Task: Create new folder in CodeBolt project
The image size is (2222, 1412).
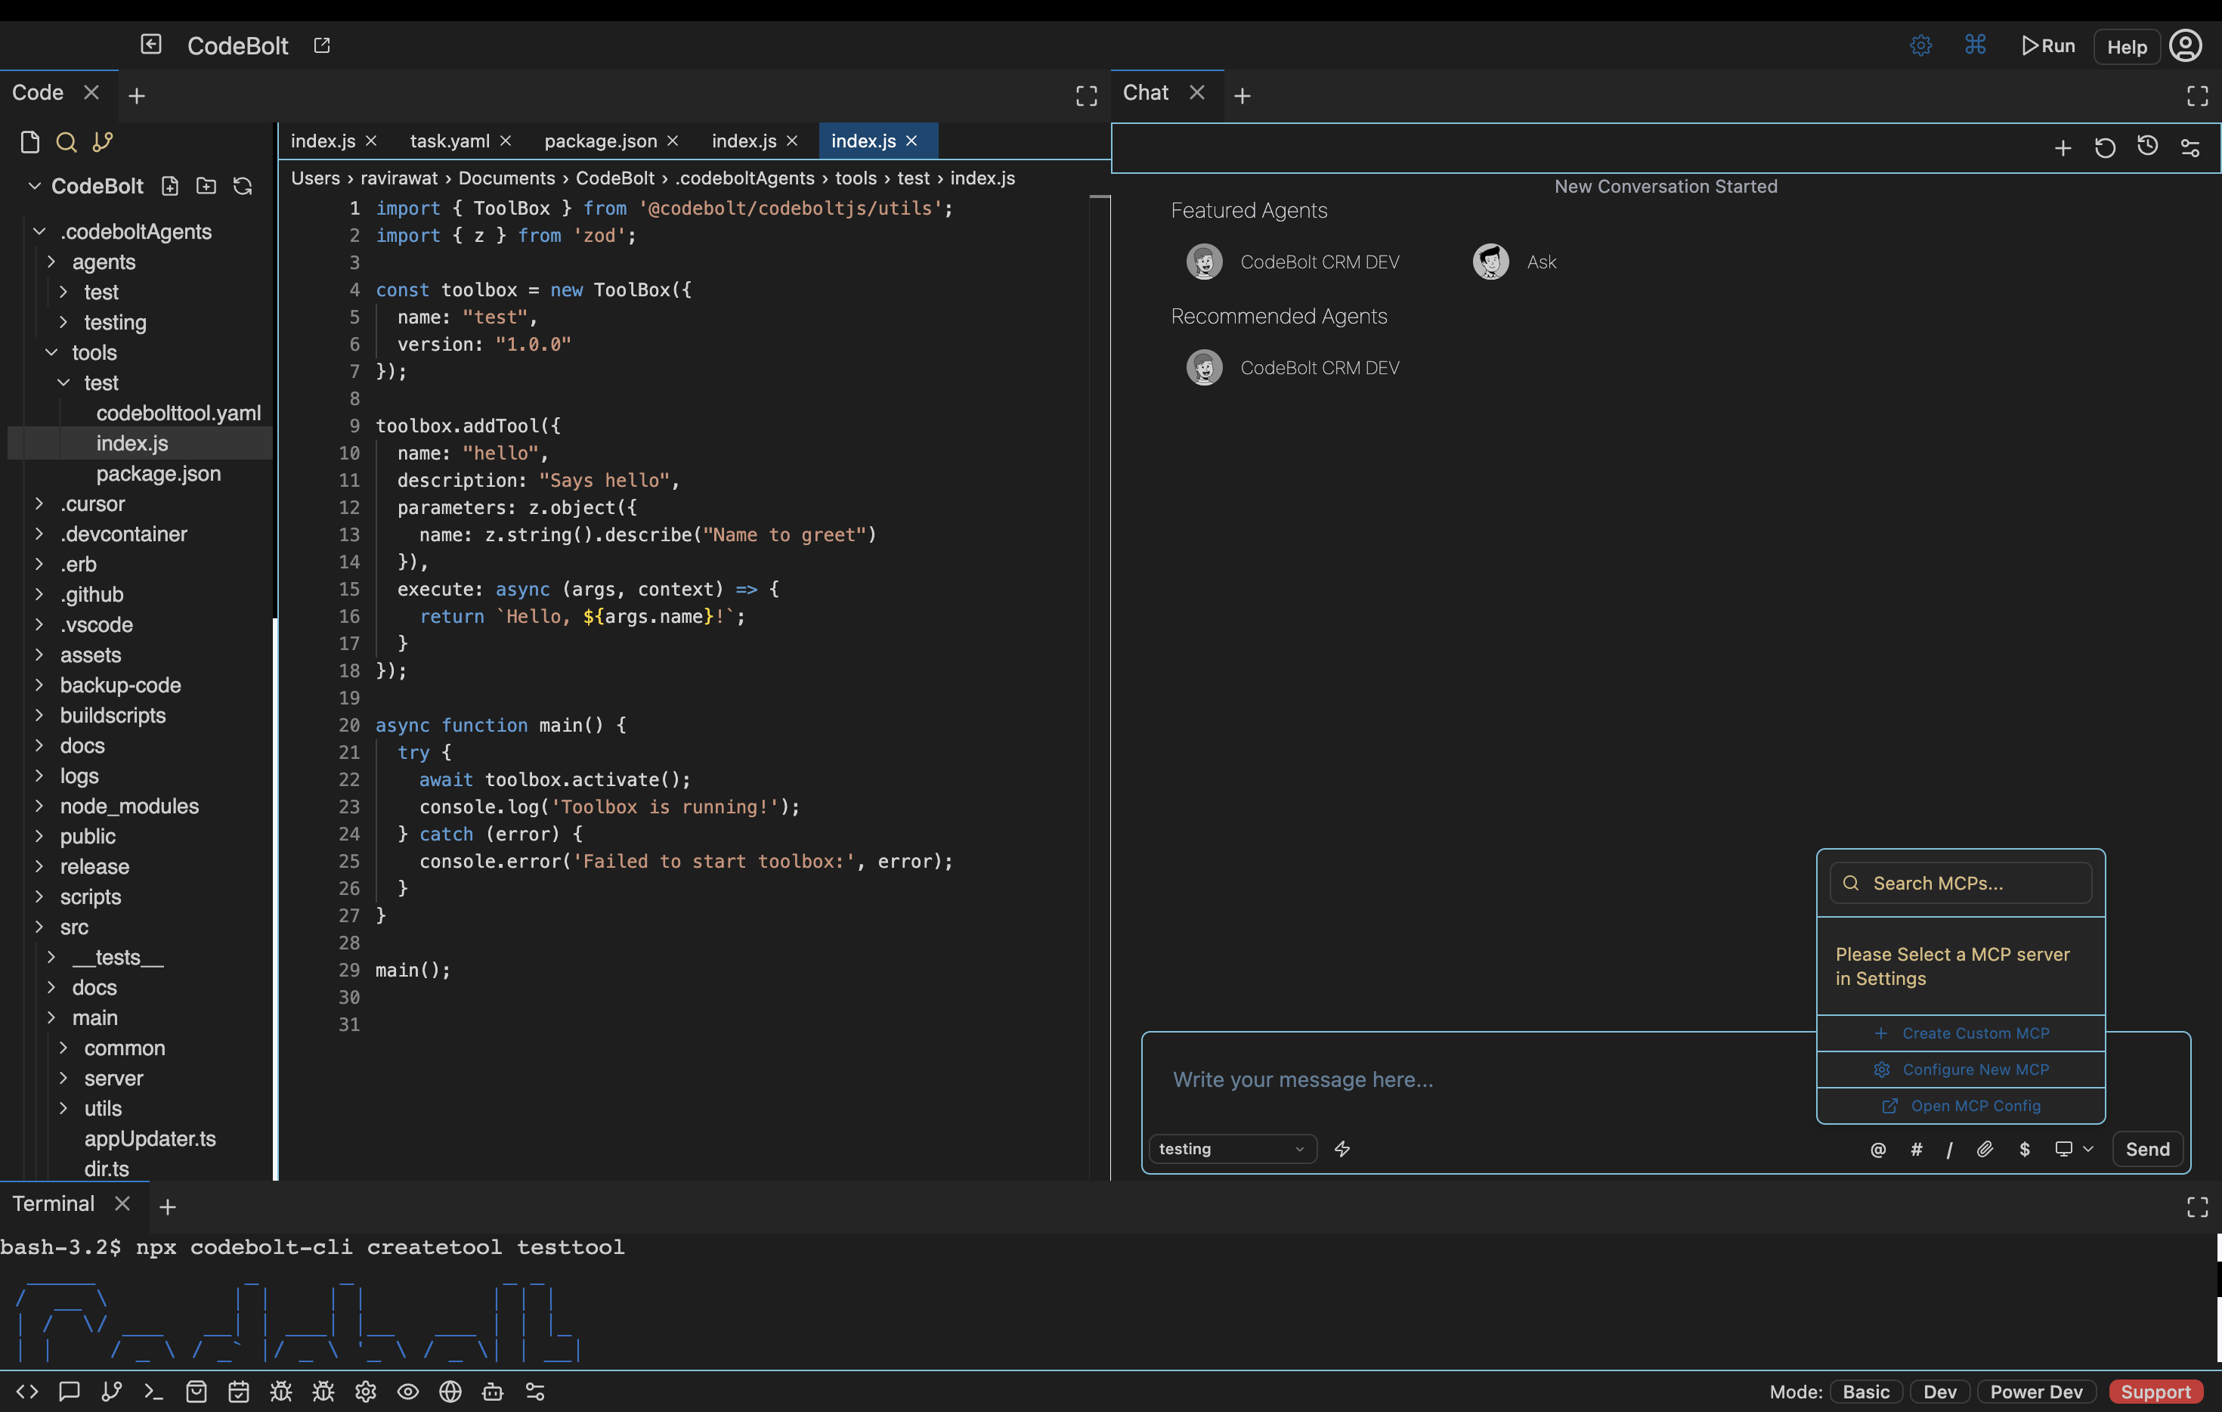Action: [x=206, y=187]
